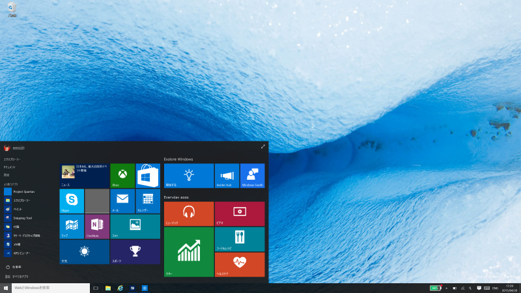Image resolution: width=521 pixels, height=293 pixels.
Task: Open the Skype tile
Action: tap(72, 201)
